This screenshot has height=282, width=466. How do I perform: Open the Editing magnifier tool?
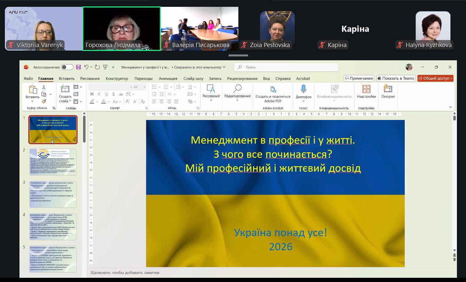click(x=237, y=89)
